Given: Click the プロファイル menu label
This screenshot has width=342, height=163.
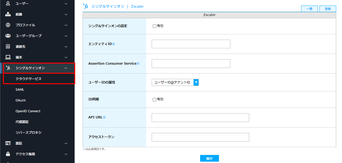Looking at the screenshot, I should pos(25,25).
